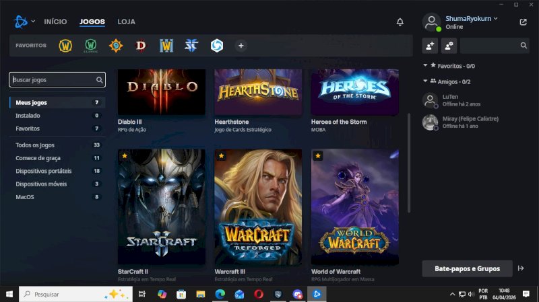This screenshot has height=302, width=539.
Task: Select the Diablo favorite icon
Action: tap(141, 46)
